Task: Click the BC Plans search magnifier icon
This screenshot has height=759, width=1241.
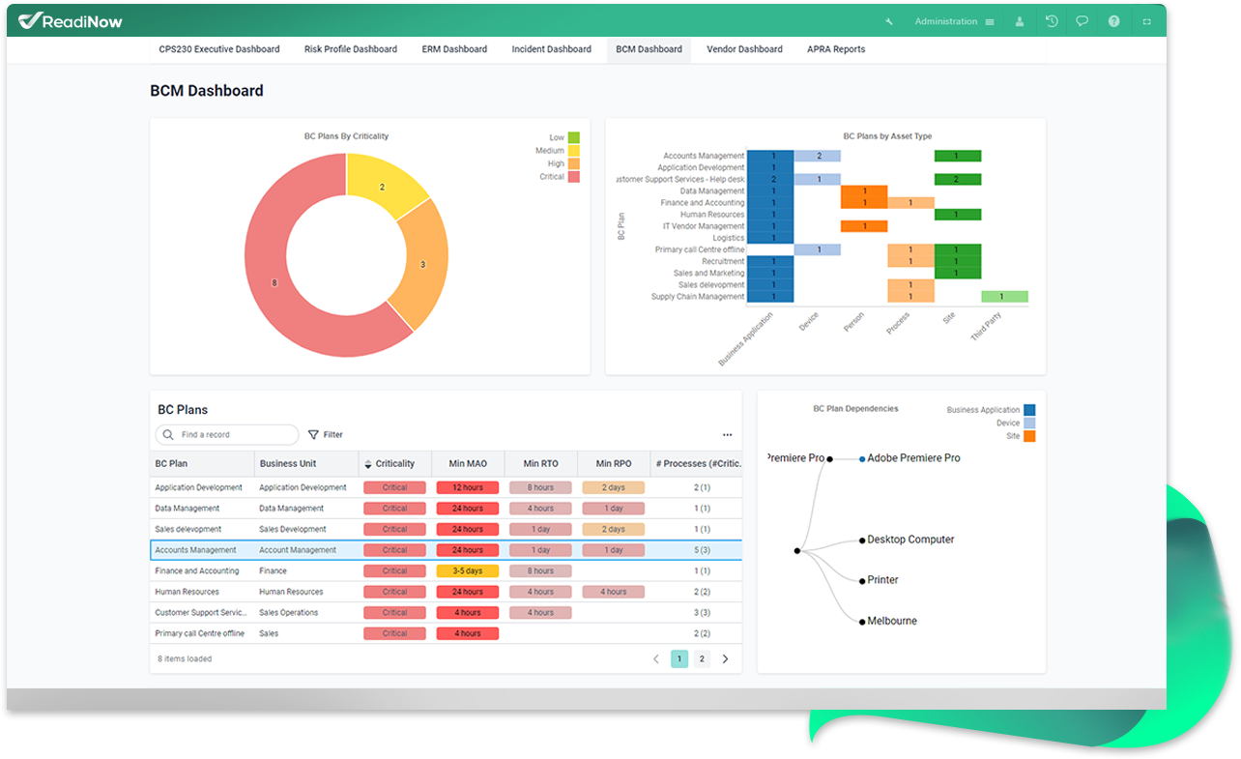Action: pyautogui.click(x=169, y=435)
